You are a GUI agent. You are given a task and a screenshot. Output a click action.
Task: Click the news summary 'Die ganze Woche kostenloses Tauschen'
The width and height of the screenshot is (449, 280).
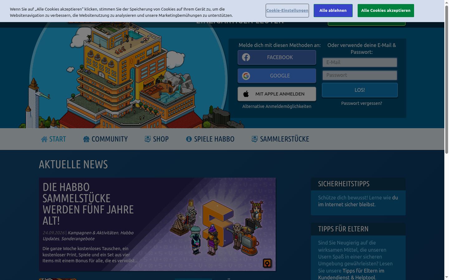pos(90,254)
